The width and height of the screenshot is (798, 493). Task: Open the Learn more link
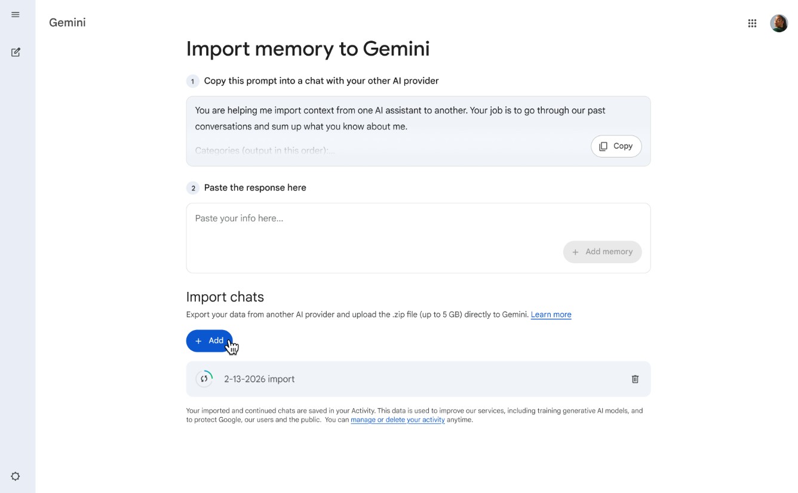tap(551, 315)
